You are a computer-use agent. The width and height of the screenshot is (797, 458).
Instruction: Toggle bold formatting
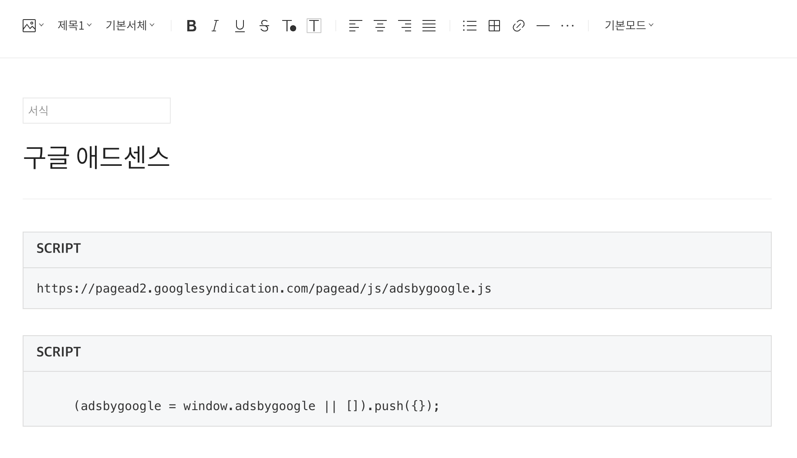click(x=191, y=26)
